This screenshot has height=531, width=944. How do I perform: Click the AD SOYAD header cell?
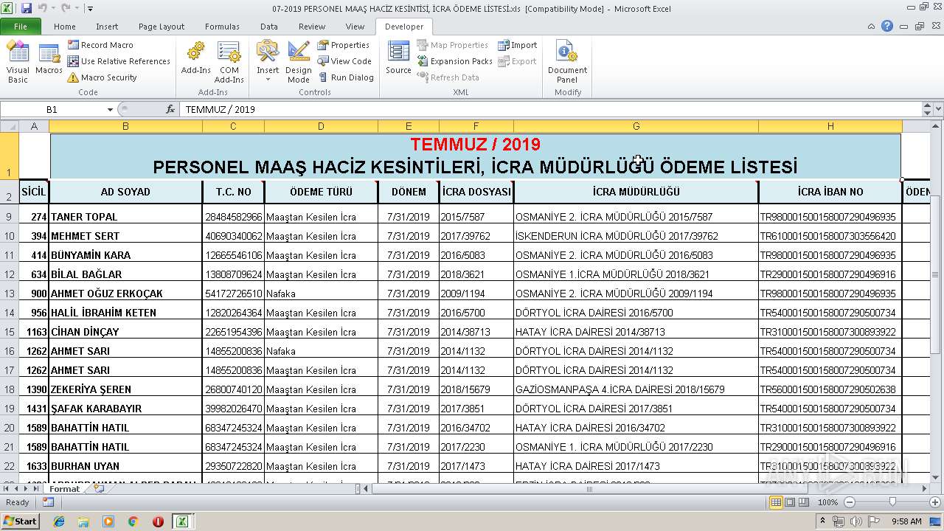pyautogui.click(x=125, y=192)
